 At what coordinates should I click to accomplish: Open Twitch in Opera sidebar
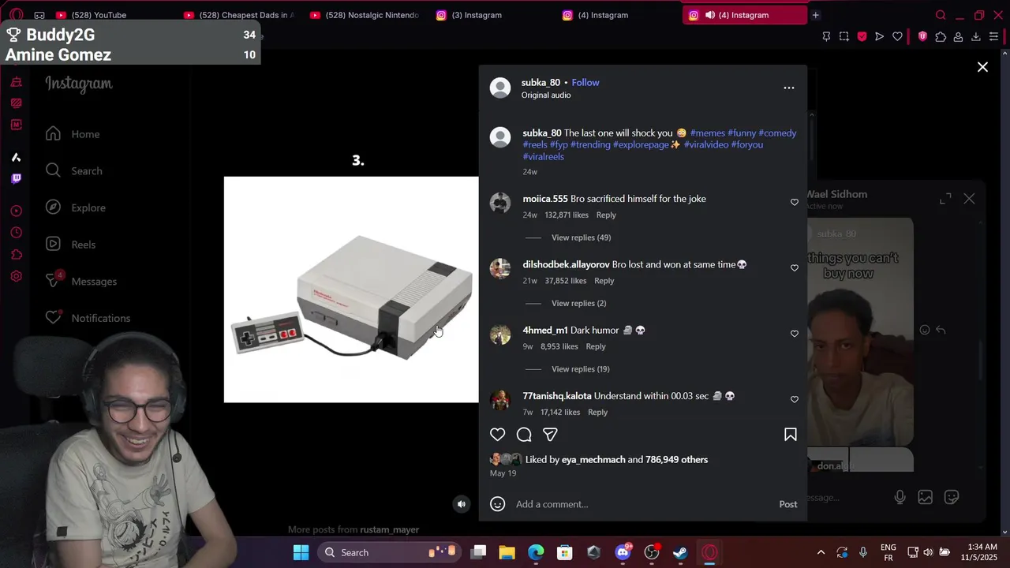pos(16,178)
